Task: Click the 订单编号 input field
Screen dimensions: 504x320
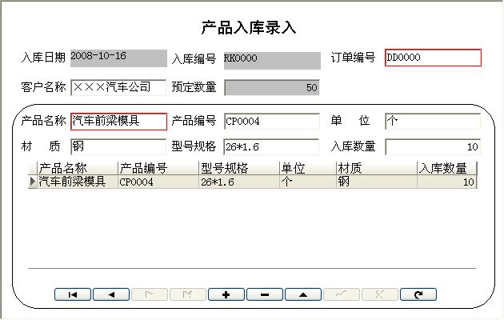Action: [433, 58]
